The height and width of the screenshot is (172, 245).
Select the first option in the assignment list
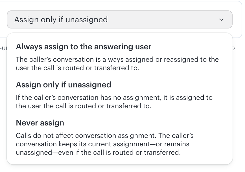click(84, 47)
